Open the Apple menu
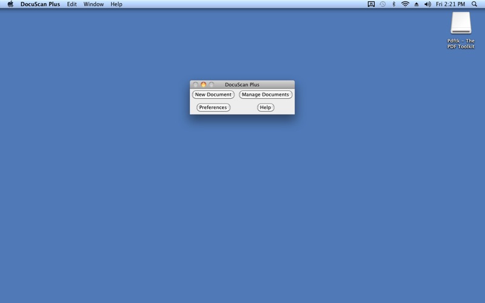The width and height of the screenshot is (485, 303). click(x=10, y=4)
